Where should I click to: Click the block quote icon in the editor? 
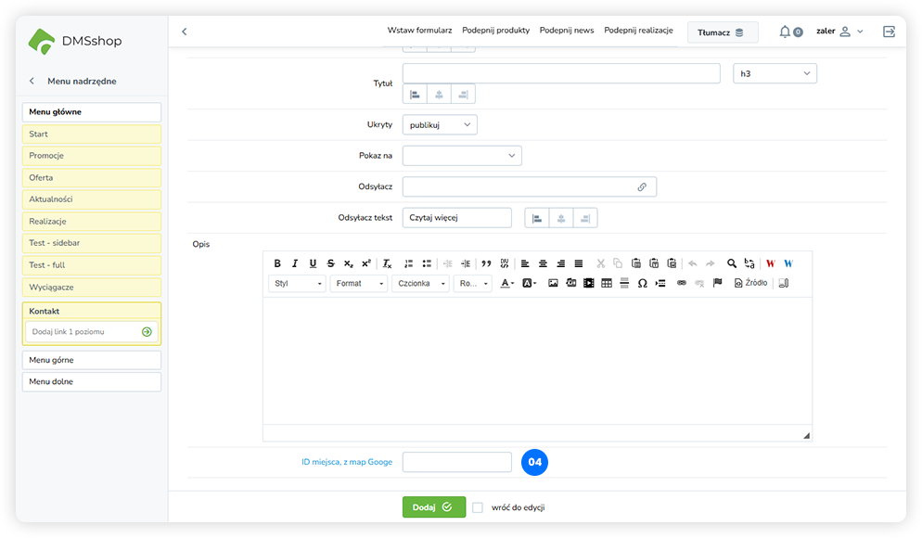click(486, 263)
